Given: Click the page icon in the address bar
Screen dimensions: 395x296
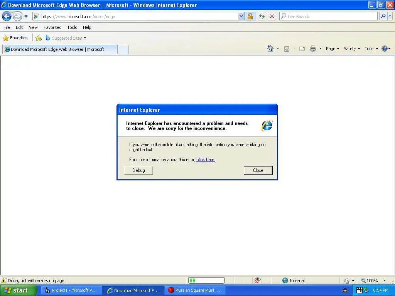Looking at the screenshot, I should 36,17.
